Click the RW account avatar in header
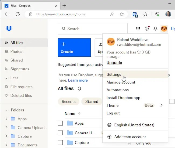Screen dimensions: 175x148 (x=164, y=29)
